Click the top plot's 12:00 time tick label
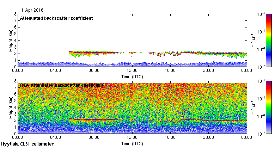Viewport: 275px width, 148px height. pyautogui.click(x=132, y=70)
